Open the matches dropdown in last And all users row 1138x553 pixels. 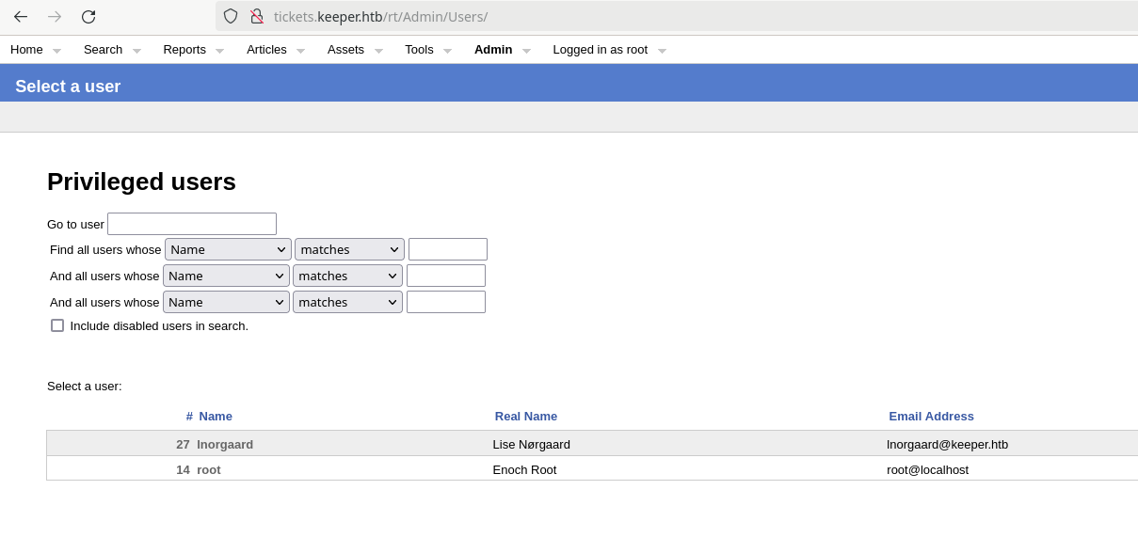click(x=347, y=302)
